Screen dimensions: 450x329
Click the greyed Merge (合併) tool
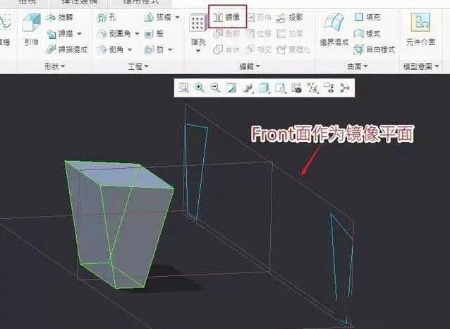tap(226, 50)
